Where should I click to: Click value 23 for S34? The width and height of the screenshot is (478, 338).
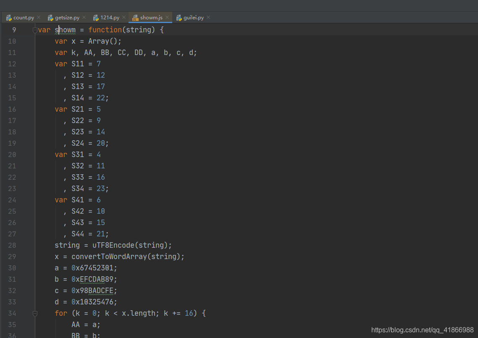pyautogui.click(x=101, y=189)
